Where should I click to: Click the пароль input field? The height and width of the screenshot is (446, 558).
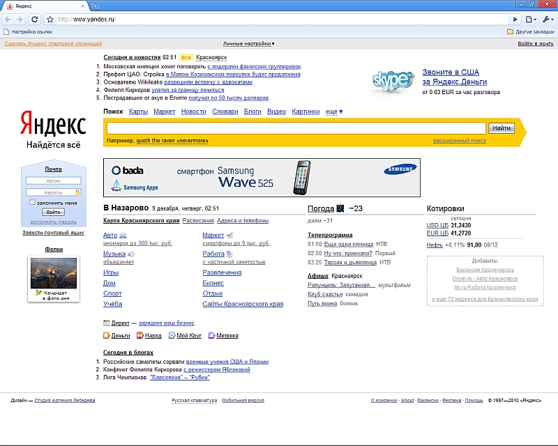(54, 192)
